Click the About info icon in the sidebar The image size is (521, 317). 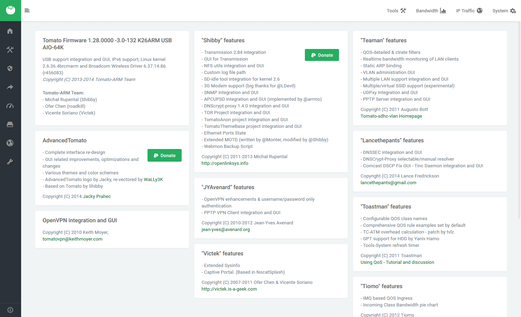click(x=10, y=310)
